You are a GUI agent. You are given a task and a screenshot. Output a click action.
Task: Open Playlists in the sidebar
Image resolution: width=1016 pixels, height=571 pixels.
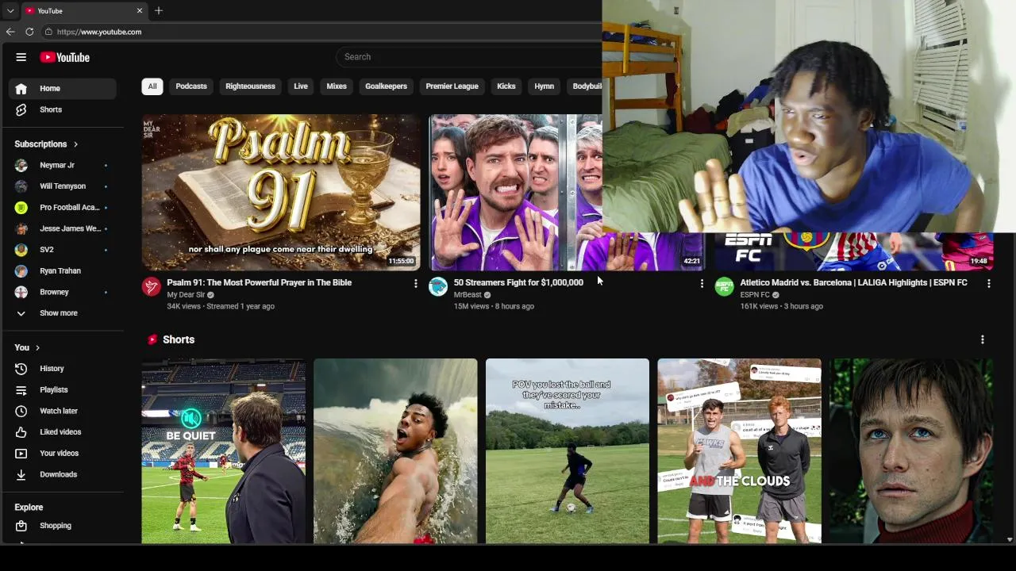point(62,390)
